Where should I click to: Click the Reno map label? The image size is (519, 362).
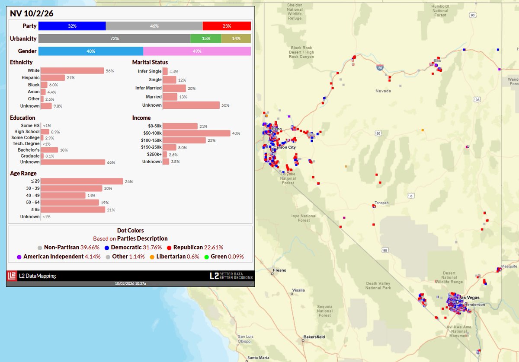277,129
